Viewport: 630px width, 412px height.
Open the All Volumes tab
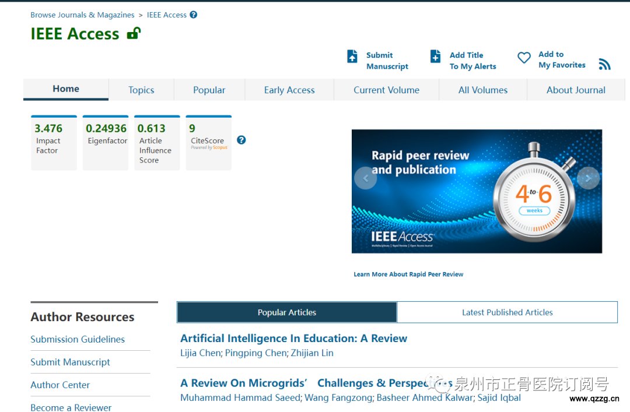pyautogui.click(x=483, y=90)
